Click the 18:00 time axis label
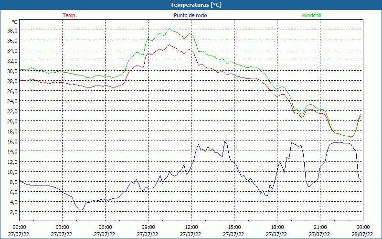The height and width of the screenshot is (239, 382). click(277, 228)
